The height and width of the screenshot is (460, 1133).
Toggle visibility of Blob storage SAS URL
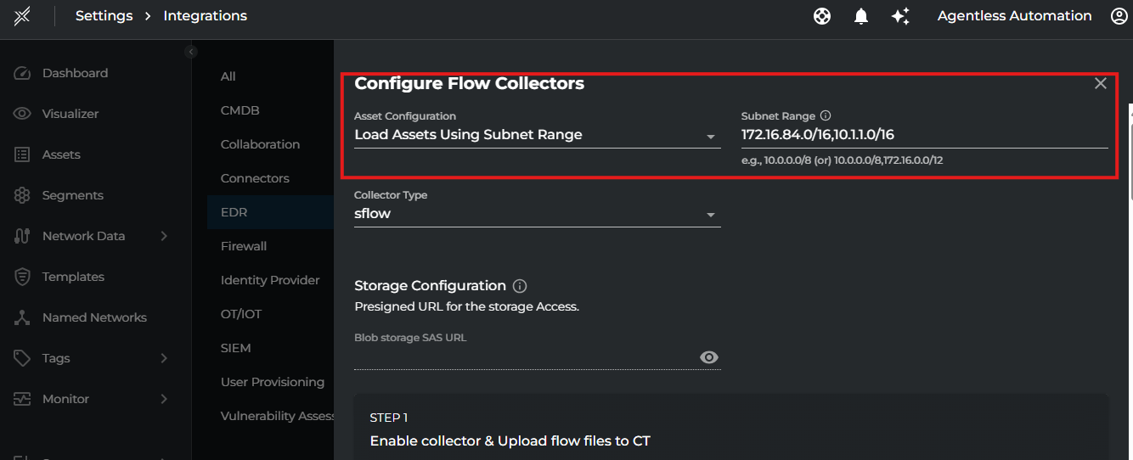pyautogui.click(x=708, y=357)
